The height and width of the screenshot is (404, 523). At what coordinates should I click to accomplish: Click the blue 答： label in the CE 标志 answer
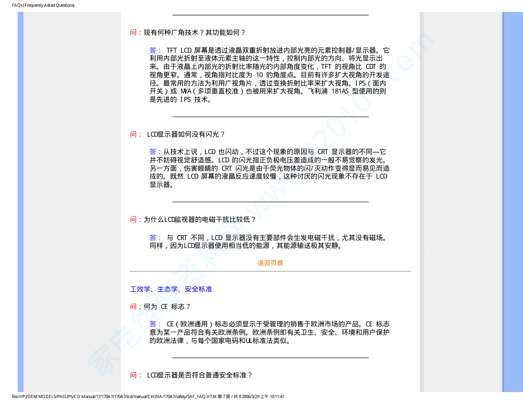coord(155,324)
